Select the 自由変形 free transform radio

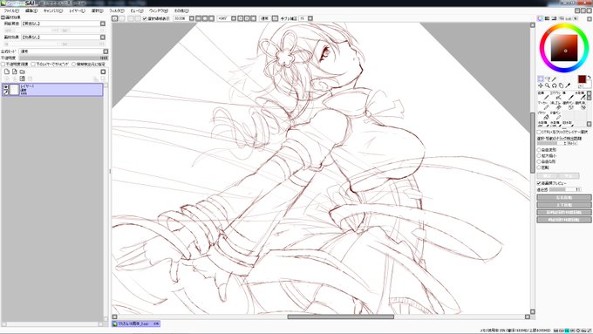pos(539,150)
